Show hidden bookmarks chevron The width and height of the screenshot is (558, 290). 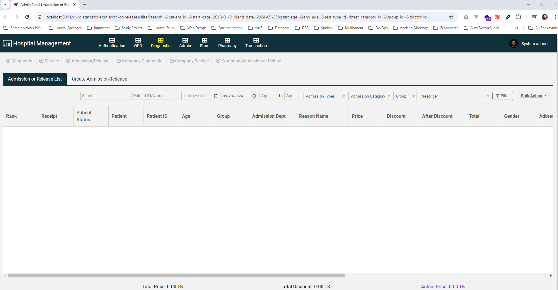click(x=516, y=28)
